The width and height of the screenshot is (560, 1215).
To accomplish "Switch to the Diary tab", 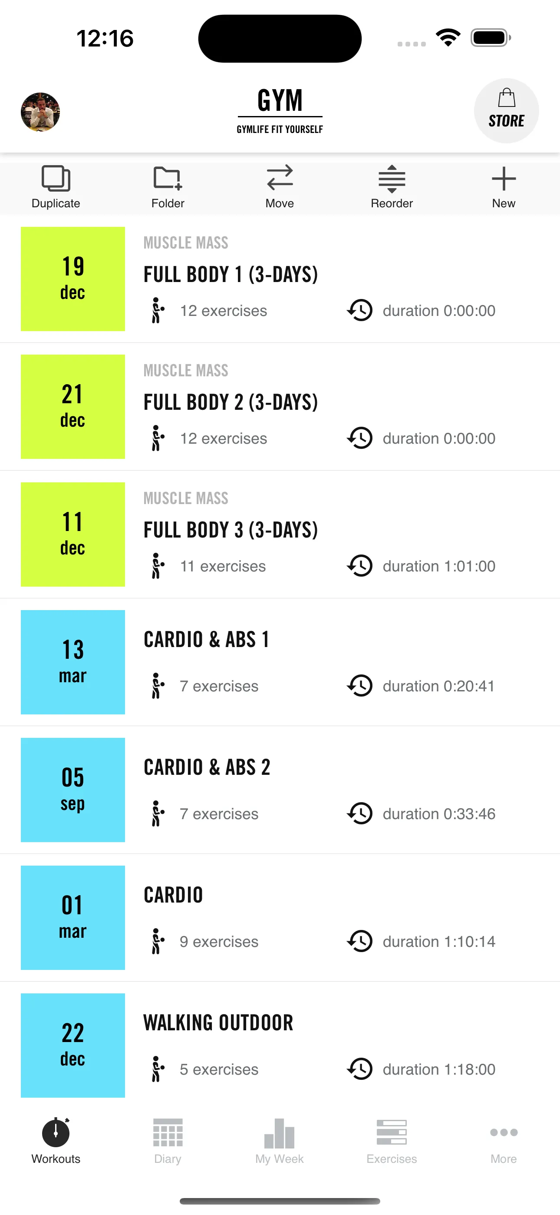I will point(167,1139).
